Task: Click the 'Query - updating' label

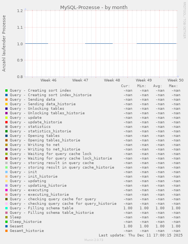Action: (x=28, y=181)
